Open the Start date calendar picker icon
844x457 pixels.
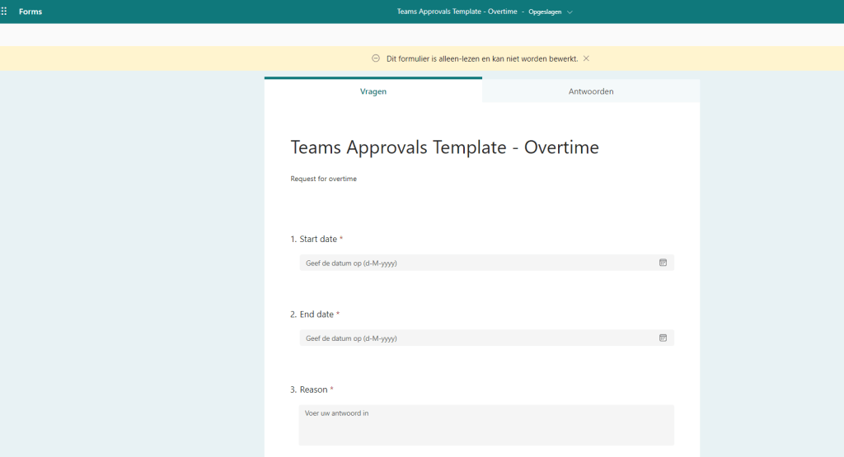click(x=663, y=263)
